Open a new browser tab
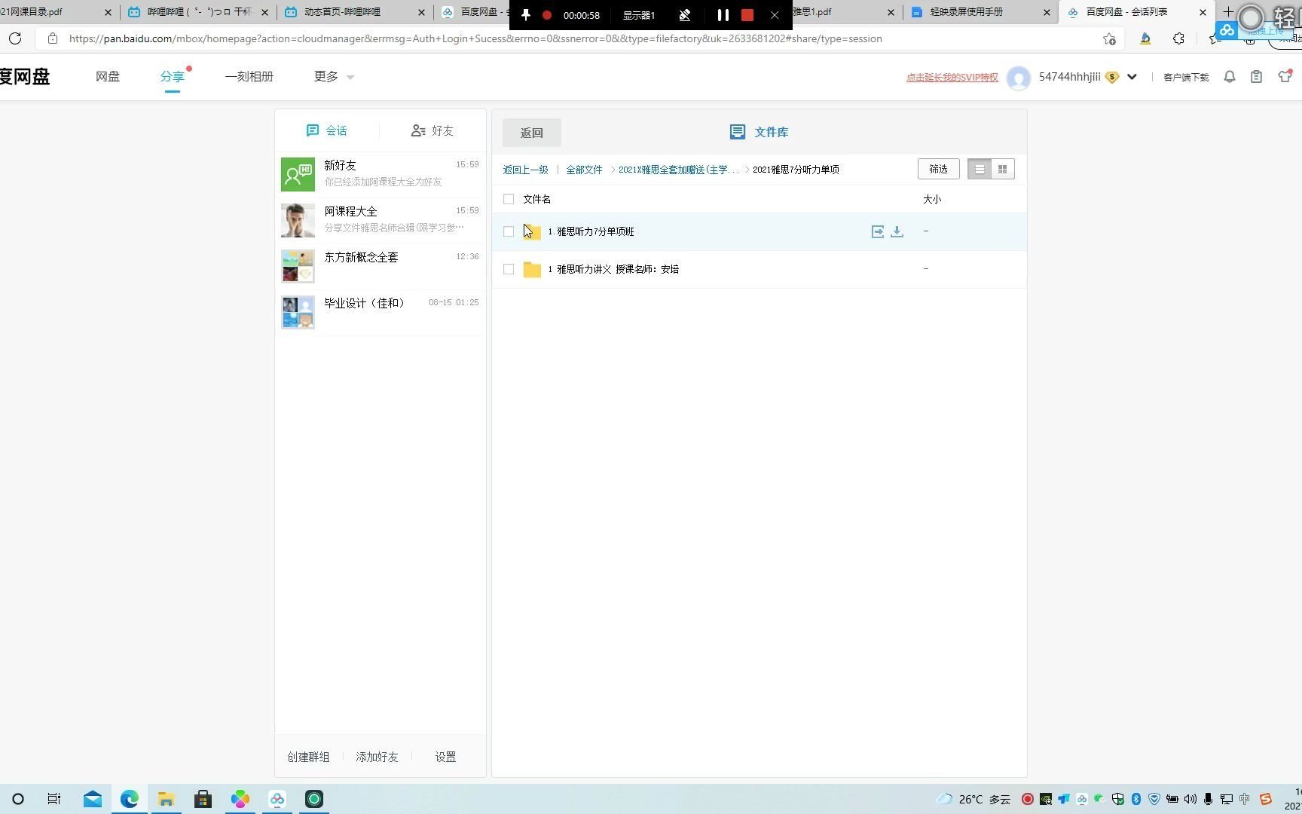This screenshot has height=814, width=1302. tap(1228, 12)
